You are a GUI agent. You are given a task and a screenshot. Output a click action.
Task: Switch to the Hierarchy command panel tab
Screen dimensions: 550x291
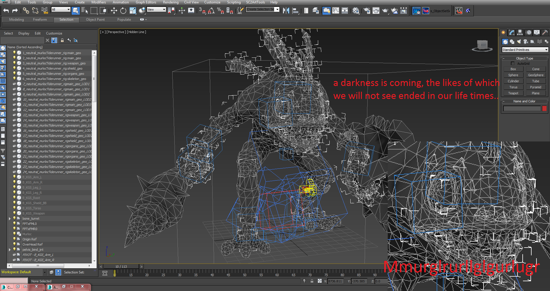coord(520,32)
